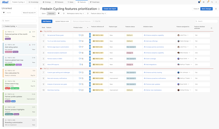Click the Top priorities line marker

[x=41, y=31]
